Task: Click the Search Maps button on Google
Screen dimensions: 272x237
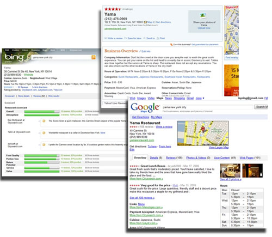Action: click(261, 107)
